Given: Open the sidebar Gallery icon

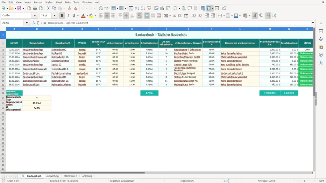Looking at the screenshot, I should (321, 47).
